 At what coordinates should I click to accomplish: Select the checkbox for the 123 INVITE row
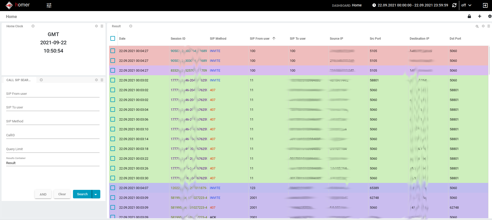tap(113, 188)
